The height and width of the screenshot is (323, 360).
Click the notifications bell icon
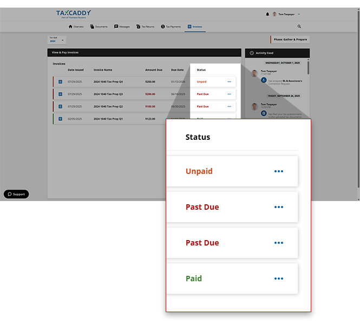click(x=267, y=14)
